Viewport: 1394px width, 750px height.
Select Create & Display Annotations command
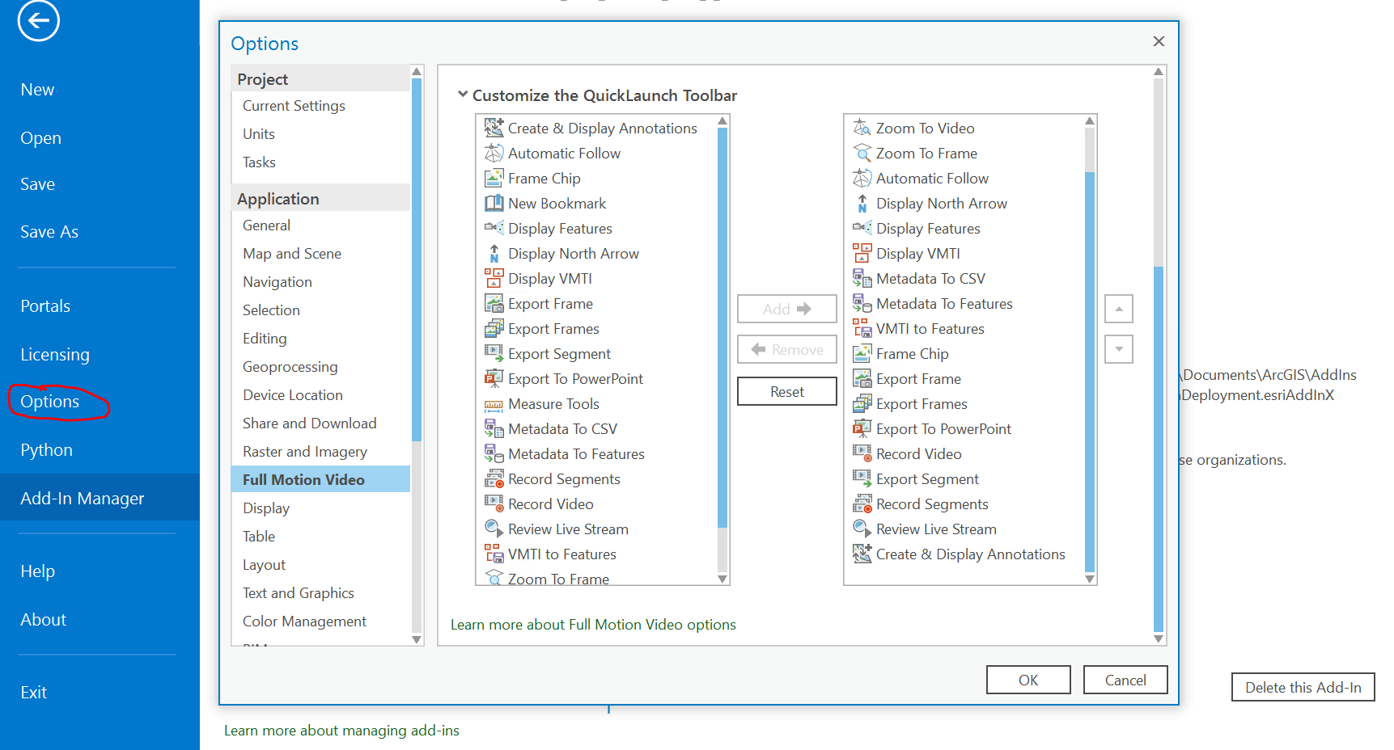coord(602,128)
